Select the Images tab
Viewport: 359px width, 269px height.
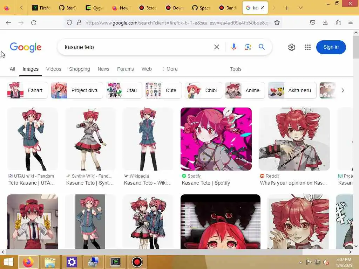click(x=31, y=69)
